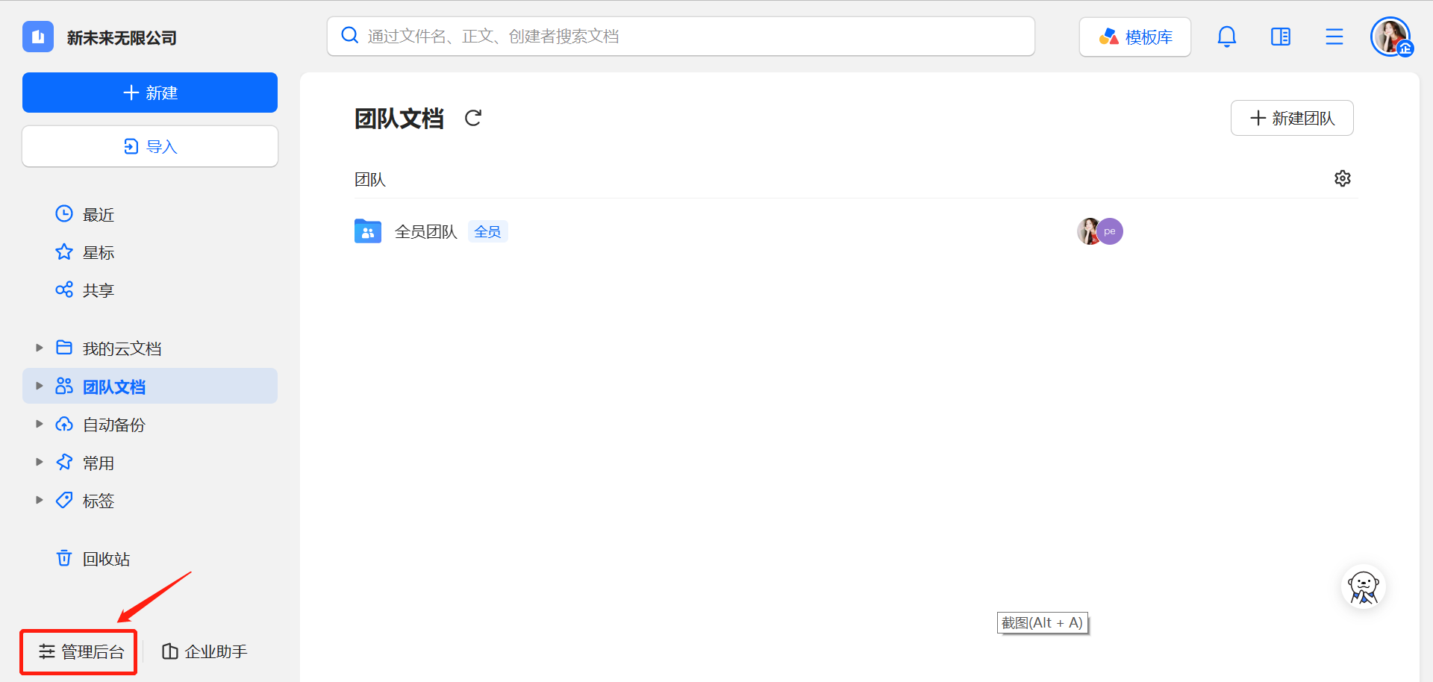Open the 模板库 (Template Library)
The image size is (1433, 682).
(1134, 36)
